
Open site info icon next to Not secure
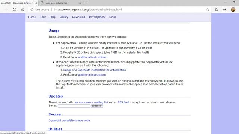click(x=32, y=9)
